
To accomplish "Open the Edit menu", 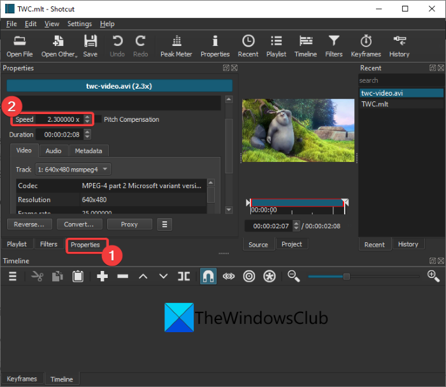I will [31, 24].
